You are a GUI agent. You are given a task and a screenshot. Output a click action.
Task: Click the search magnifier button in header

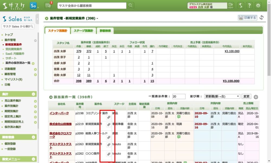130,5
